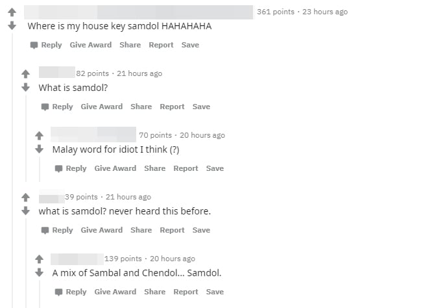Downvote the 'What is samdol?' comment
432x308 pixels.
(x=26, y=87)
